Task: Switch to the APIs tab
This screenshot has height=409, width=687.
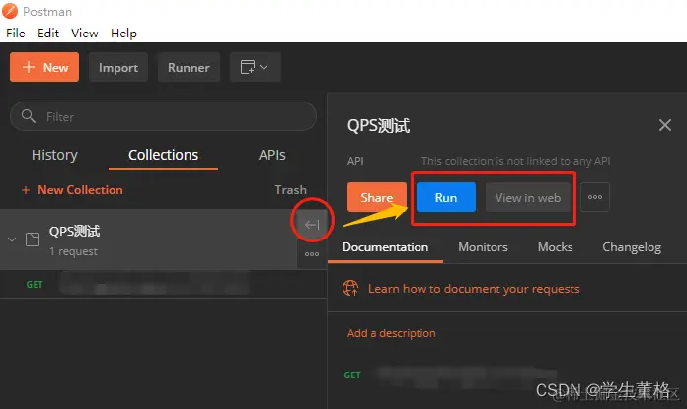Action: click(x=271, y=155)
